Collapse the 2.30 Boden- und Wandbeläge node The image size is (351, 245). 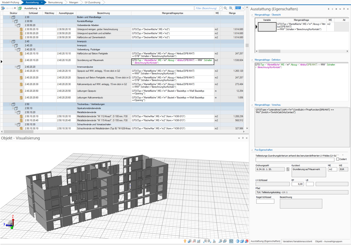11,18
